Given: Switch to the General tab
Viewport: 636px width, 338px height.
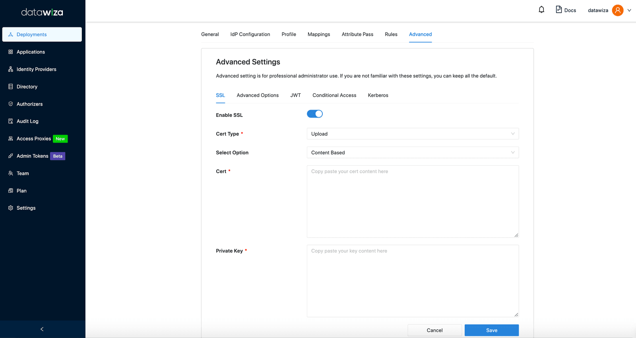Looking at the screenshot, I should tap(210, 34).
